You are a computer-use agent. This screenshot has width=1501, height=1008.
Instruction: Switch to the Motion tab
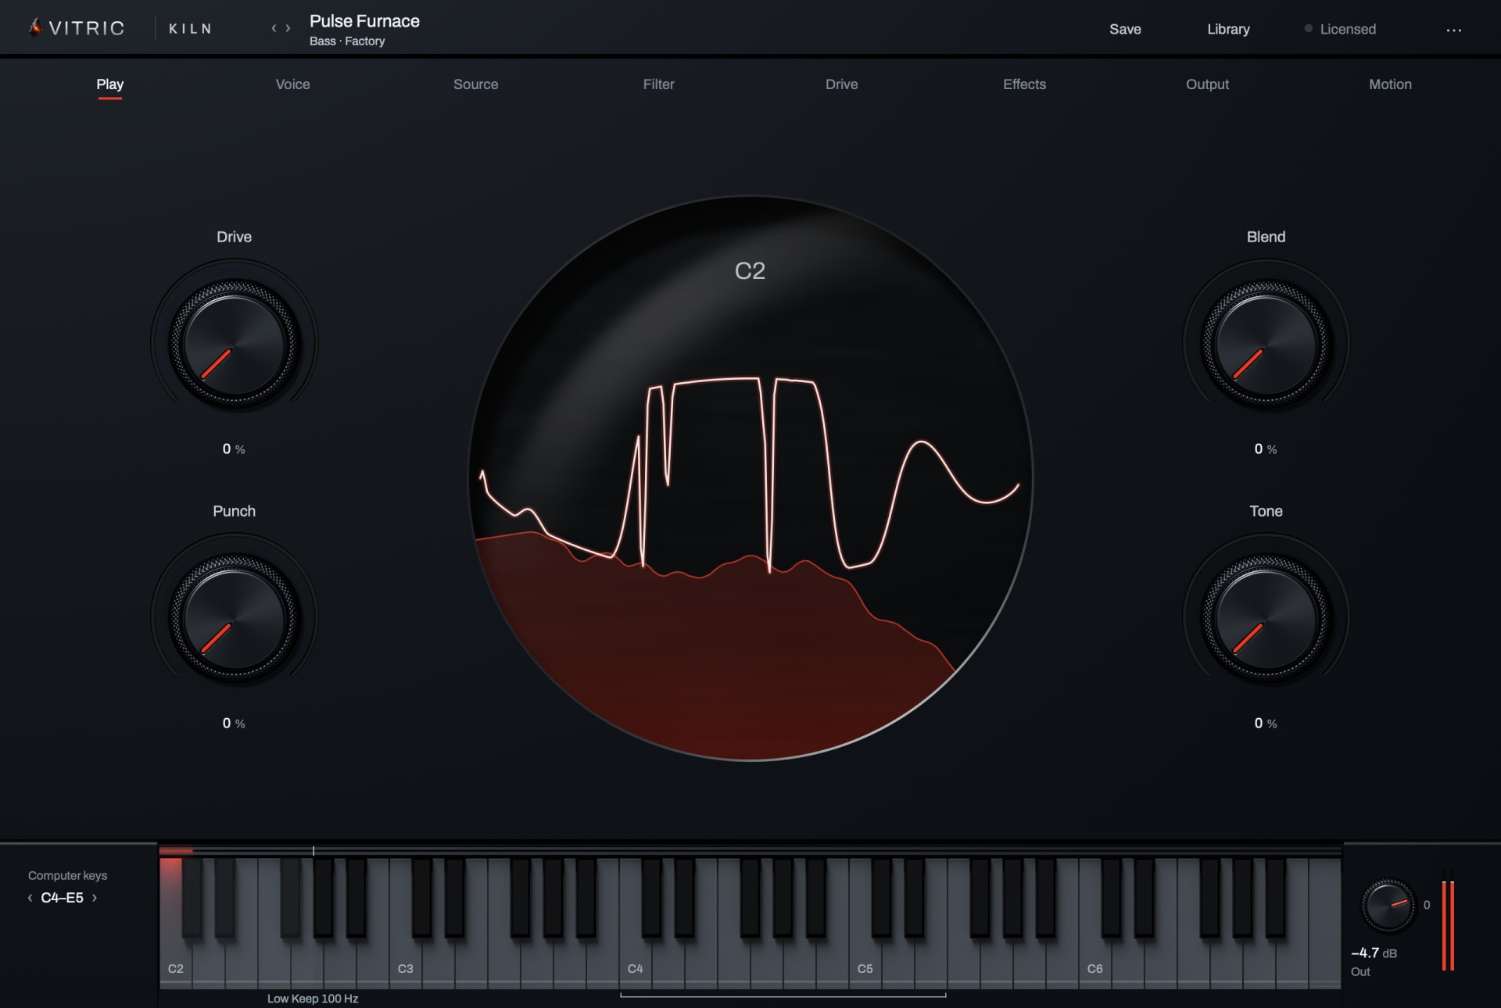click(1390, 84)
